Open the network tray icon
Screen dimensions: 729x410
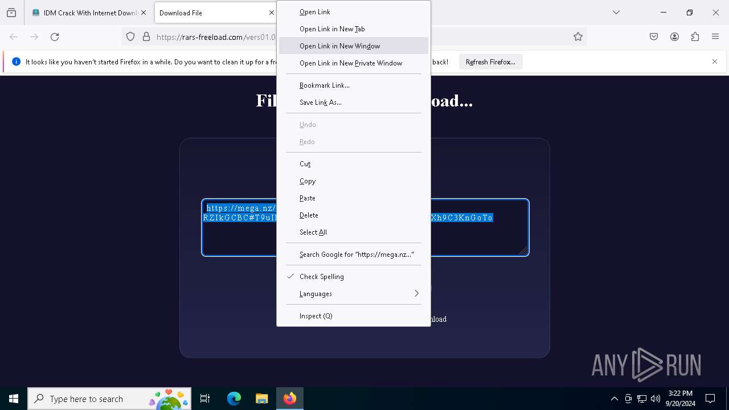coord(642,399)
